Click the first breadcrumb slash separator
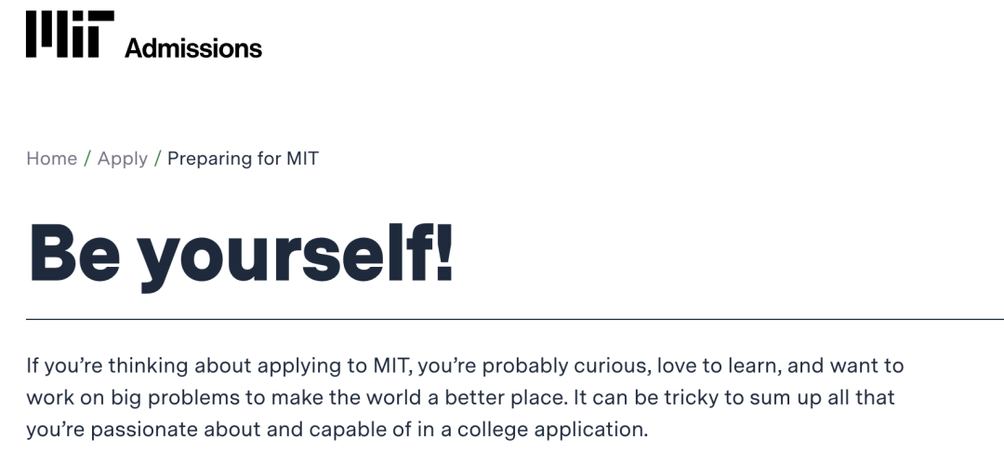The image size is (1004, 464). pos(87,158)
